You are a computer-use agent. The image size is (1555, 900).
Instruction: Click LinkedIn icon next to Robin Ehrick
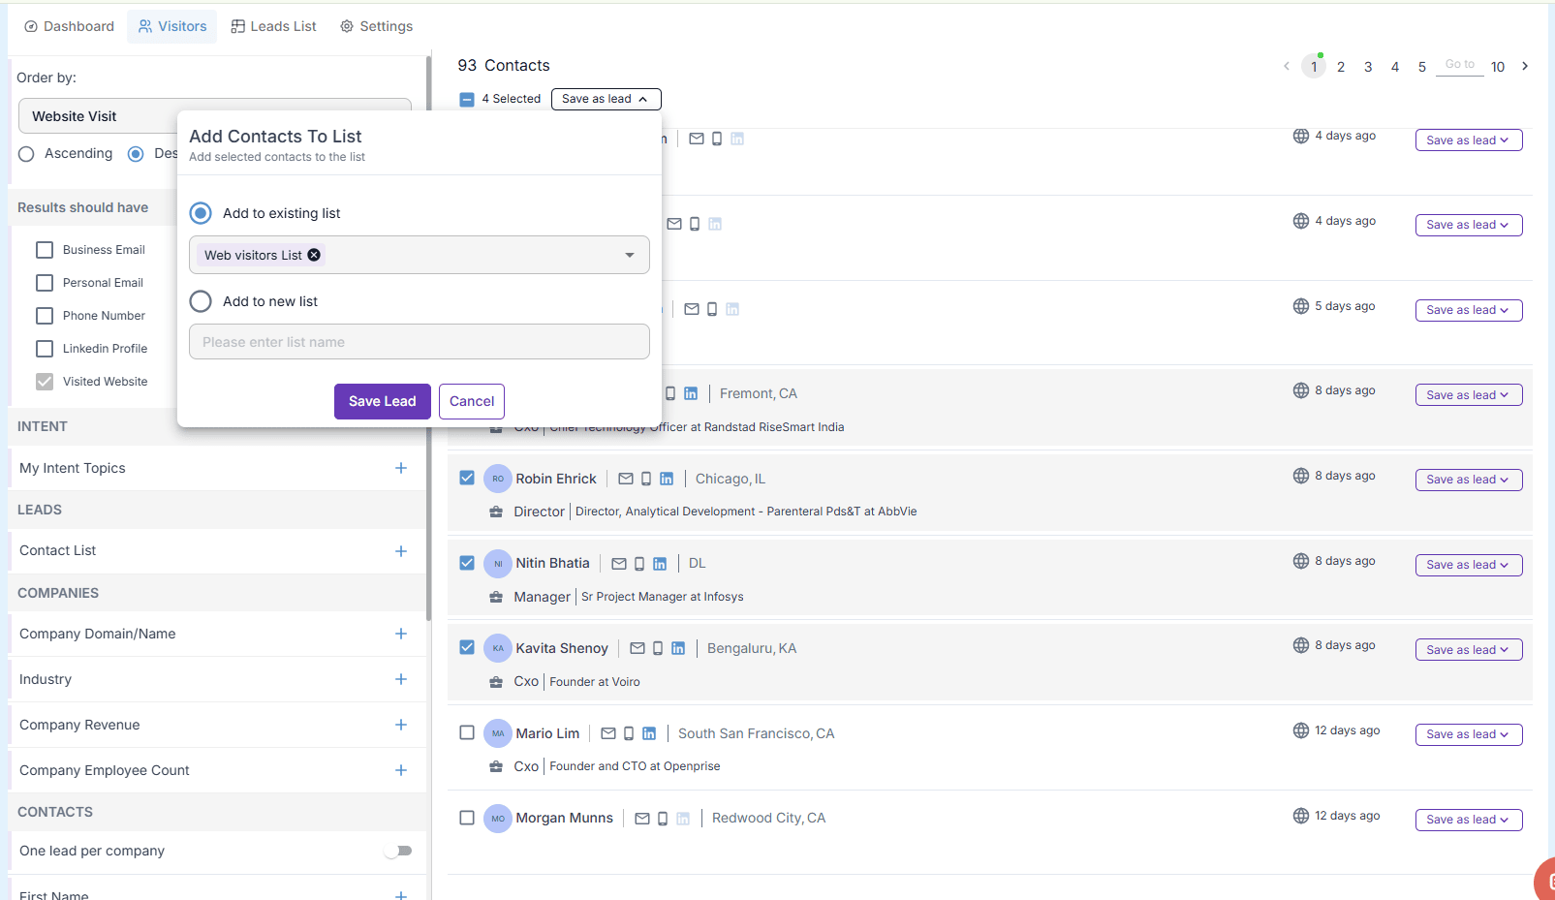[667, 479]
